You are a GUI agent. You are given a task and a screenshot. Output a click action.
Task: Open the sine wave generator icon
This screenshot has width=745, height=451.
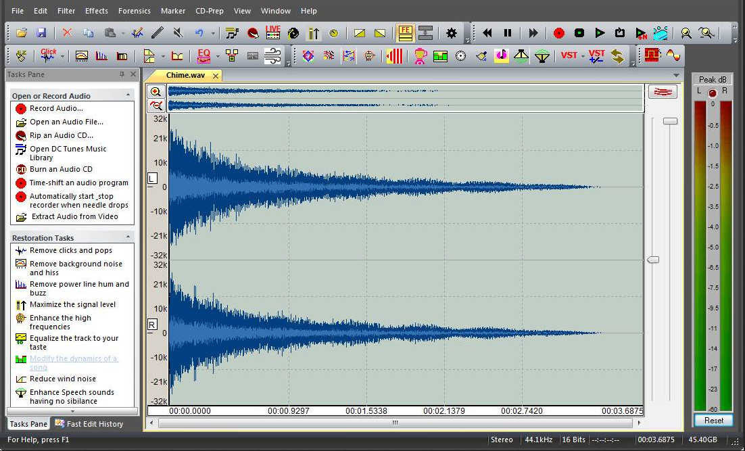click(673, 55)
